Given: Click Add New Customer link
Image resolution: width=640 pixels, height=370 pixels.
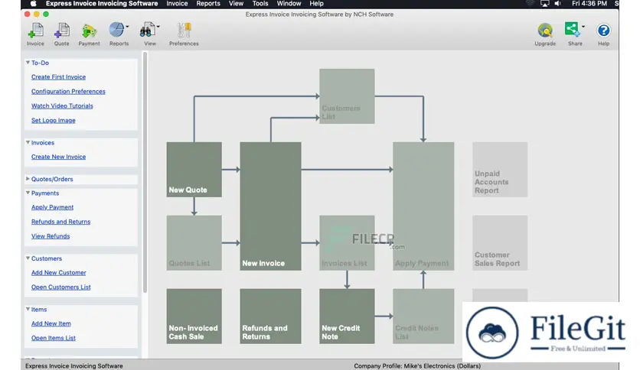Looking at the screenshot, I should (59, 273).
